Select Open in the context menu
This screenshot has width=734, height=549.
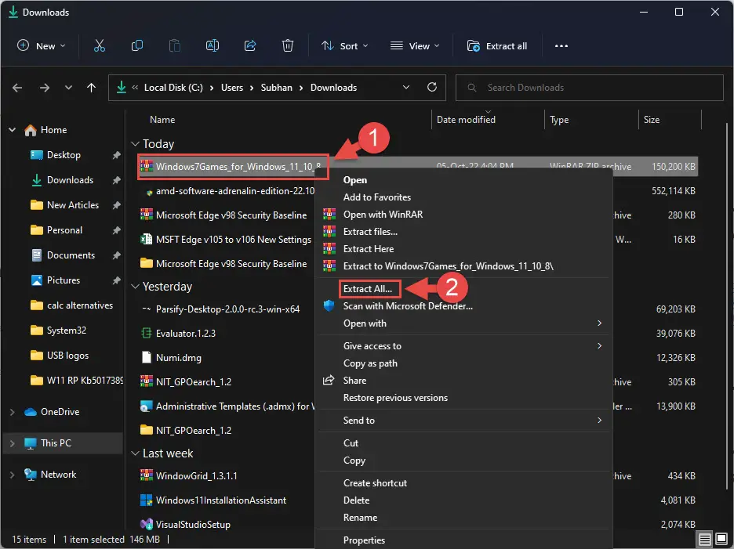coord(464,180)
